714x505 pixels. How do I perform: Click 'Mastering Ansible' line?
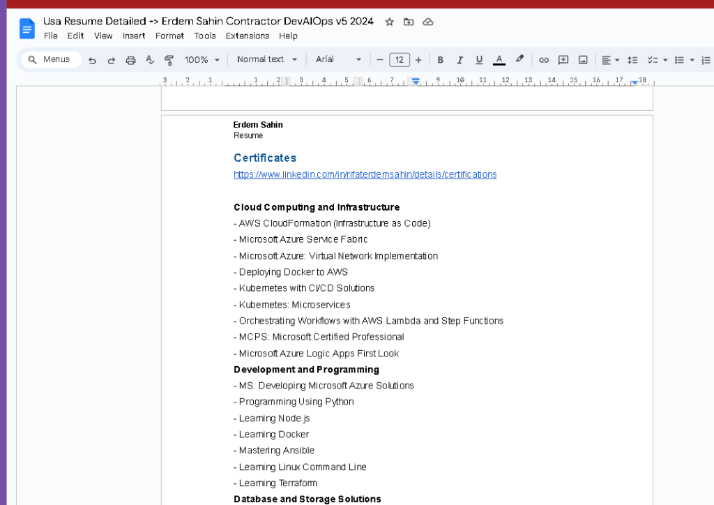click(x=273, y=451)
